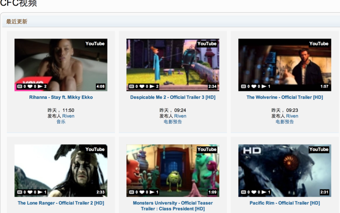
Task: Click YouTube badge on Pacific Rim thumbnail
Action: tap(319, 149)
